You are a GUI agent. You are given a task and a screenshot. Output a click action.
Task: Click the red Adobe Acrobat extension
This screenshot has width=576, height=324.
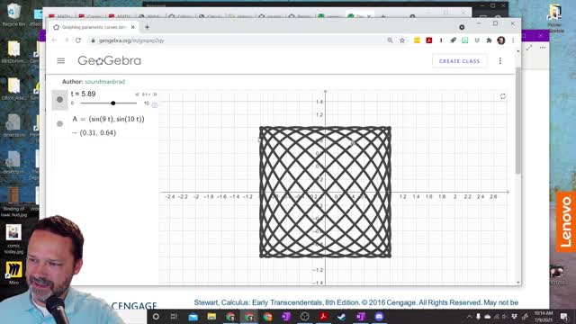[429, 40]
